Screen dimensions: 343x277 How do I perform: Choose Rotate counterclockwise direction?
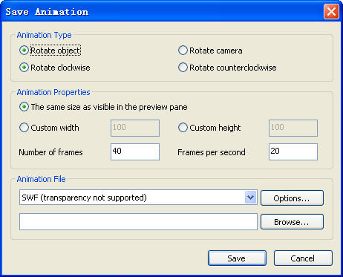(x=183, y=68)
